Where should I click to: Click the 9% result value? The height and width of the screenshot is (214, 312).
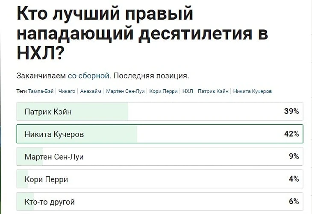(x=294, y=156)
